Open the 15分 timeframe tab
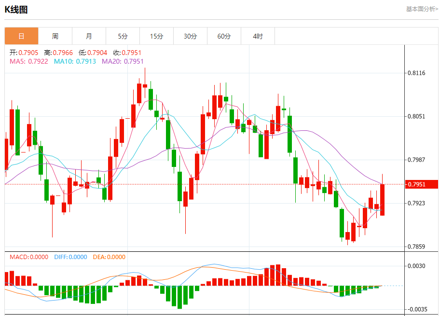The height and width of the screenshot is (316, 440). 156,36
